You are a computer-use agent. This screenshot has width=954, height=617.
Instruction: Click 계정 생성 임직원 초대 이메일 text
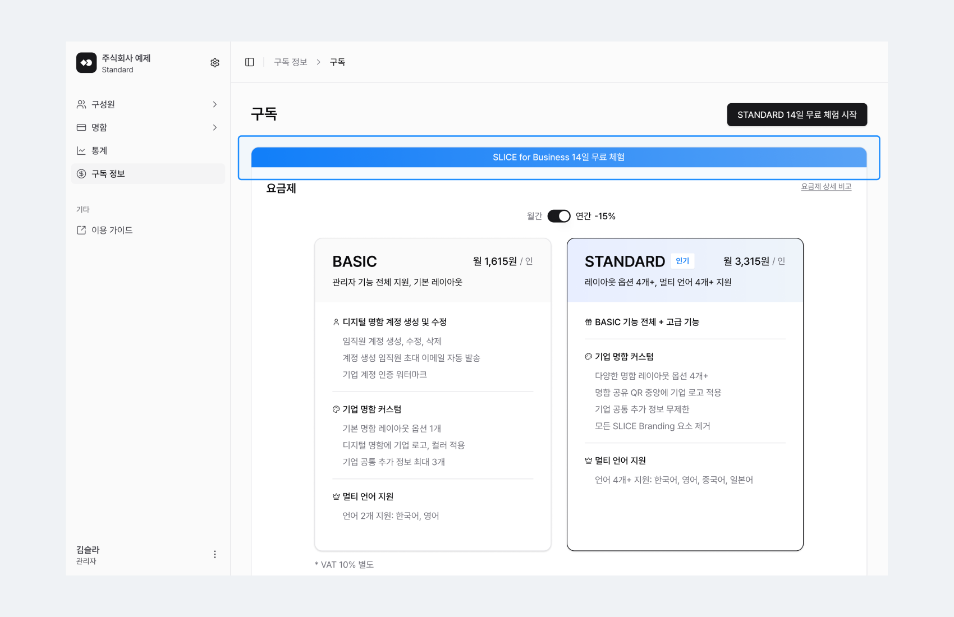click(x=411, y=358)
